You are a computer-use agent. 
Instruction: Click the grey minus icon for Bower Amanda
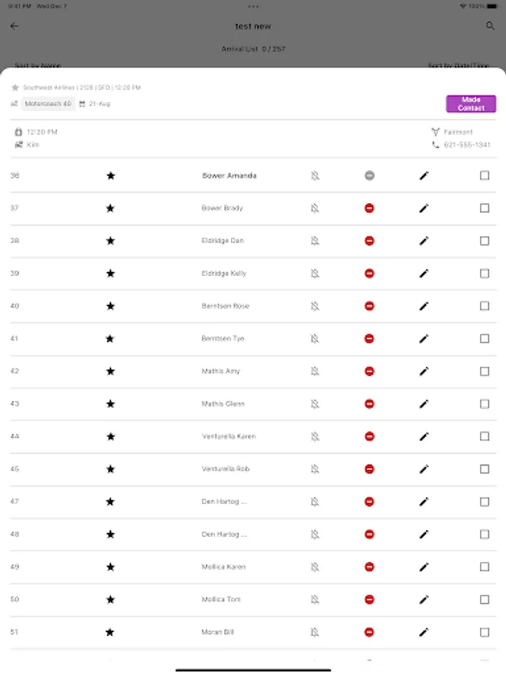(x=369, y=175)
